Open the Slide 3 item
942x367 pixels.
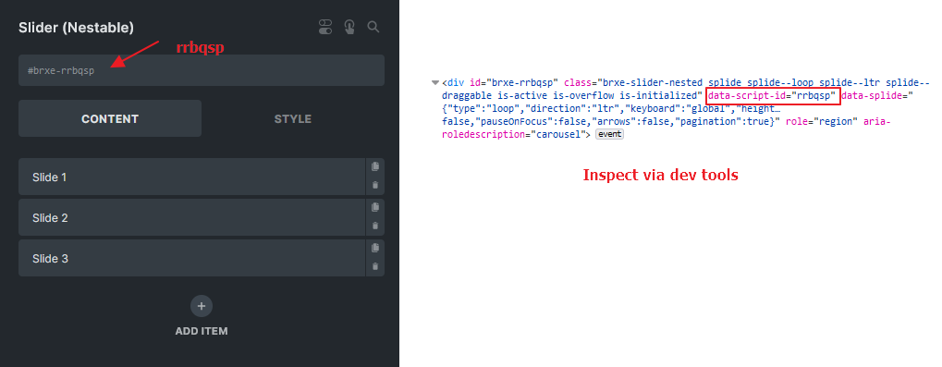(191, 258)
